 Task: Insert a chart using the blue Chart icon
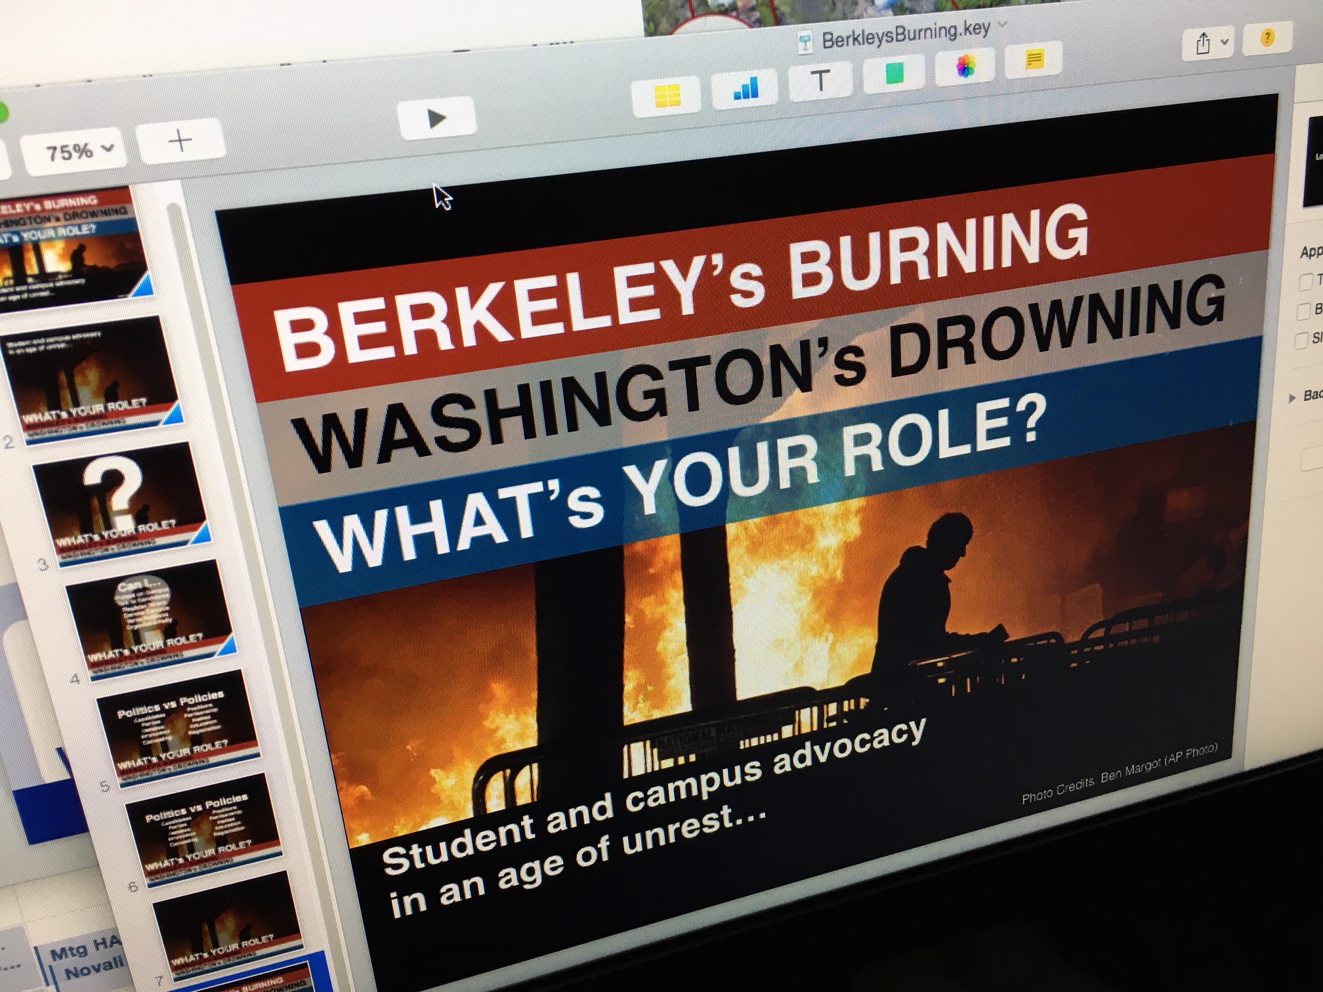746,87
